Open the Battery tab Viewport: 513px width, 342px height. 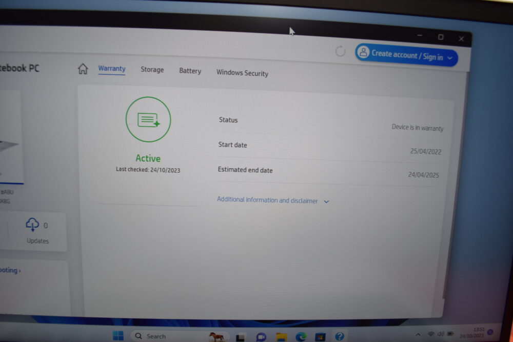click(190, 71)
